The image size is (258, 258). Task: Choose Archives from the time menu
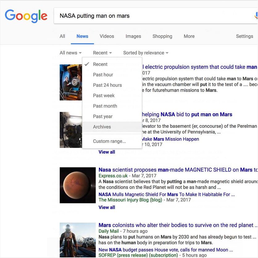tap(112, 127)
